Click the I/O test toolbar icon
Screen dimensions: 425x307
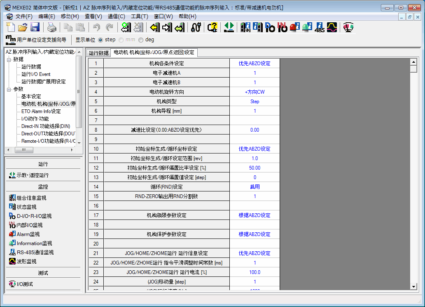[348, 28]
